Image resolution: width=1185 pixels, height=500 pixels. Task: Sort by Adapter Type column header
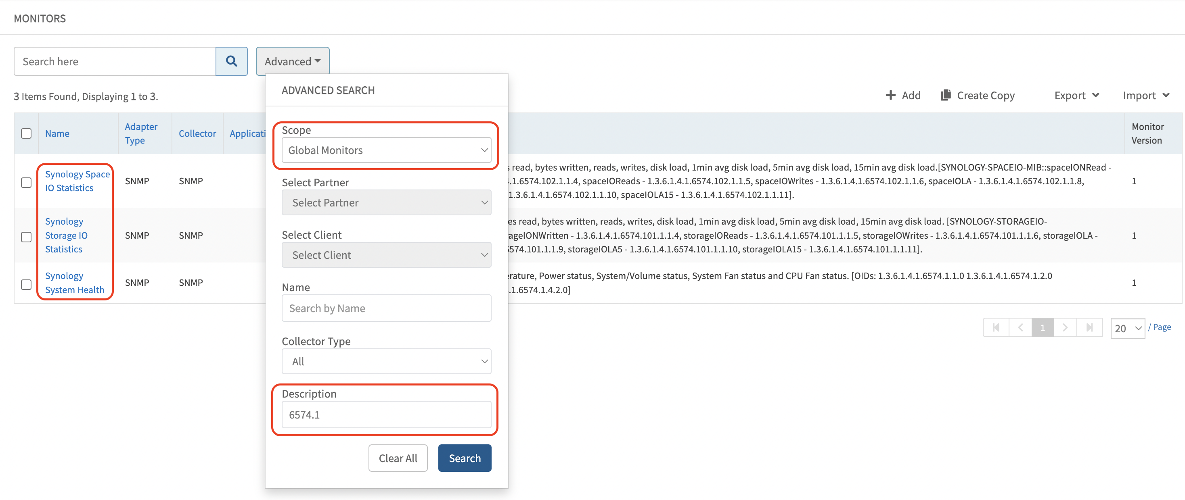click(x=141, y=133)
